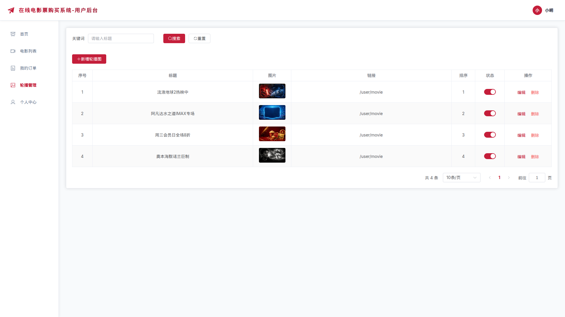The image size is (565, 317).
Task: Select page 1 in pagination
Action: click(499, 178)
